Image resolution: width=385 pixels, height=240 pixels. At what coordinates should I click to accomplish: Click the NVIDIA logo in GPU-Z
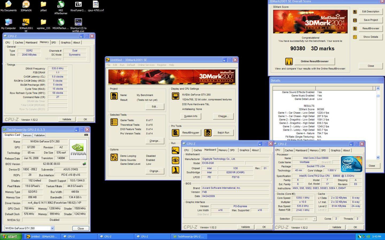click(x=78, y=149)
